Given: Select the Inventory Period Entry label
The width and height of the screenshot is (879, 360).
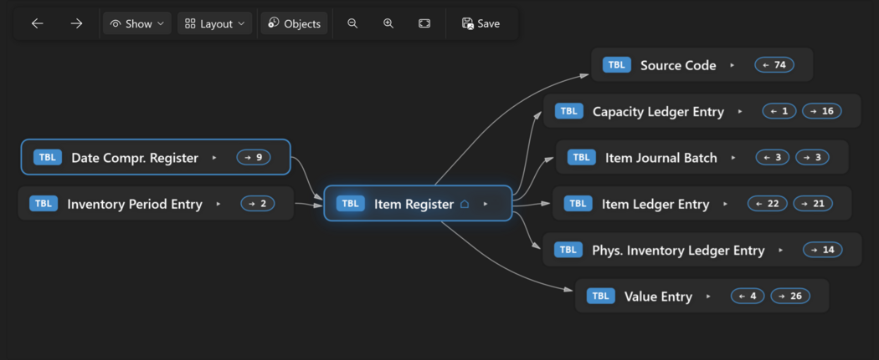Looking at the screenshot, I should pos(135,205).
